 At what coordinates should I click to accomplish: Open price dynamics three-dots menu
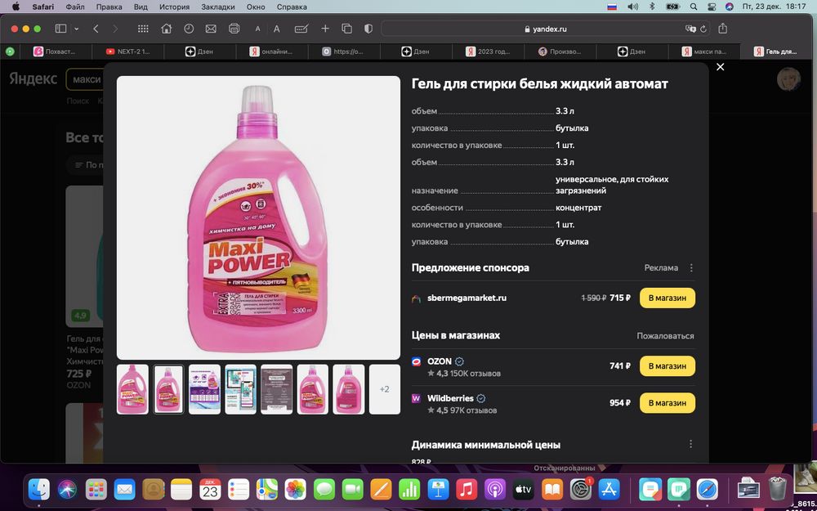pos(691,445)
